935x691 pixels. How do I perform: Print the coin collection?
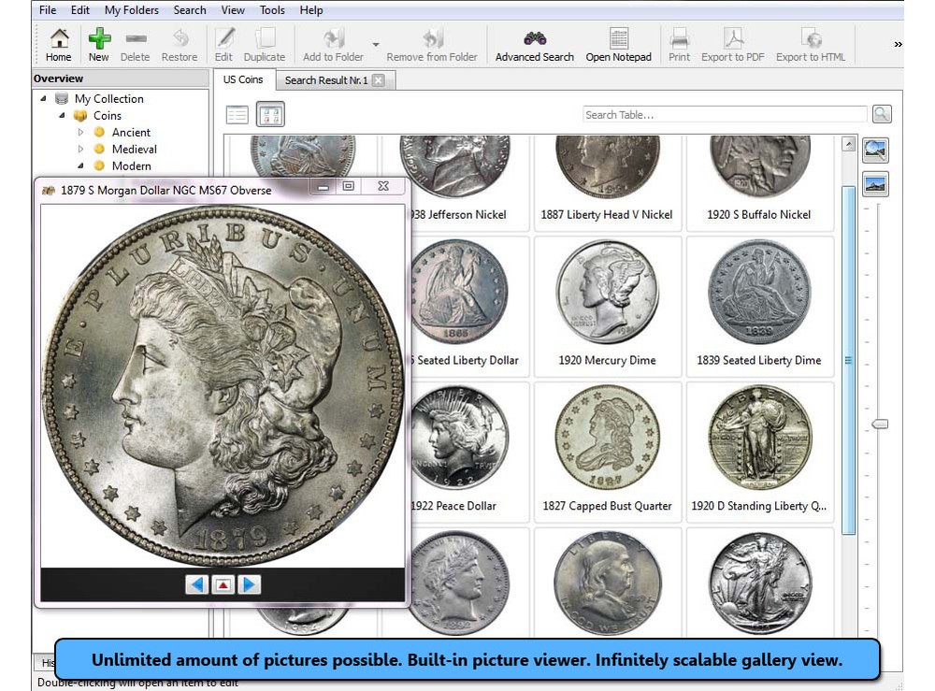click(x=679, y=44)
